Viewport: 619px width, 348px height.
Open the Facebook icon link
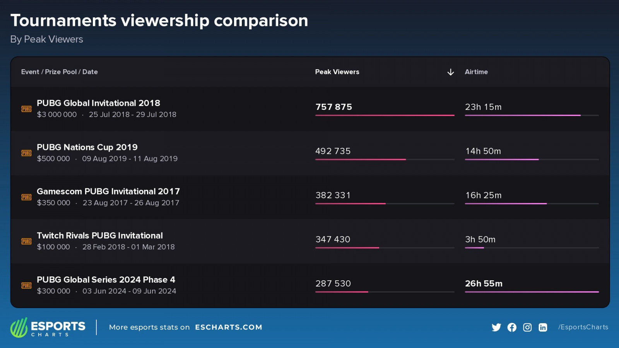coord(512,328)
